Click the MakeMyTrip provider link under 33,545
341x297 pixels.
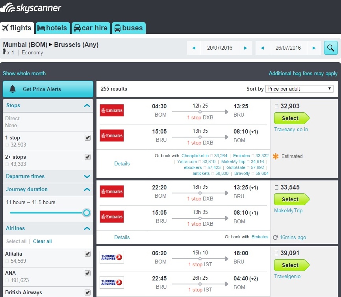[288, 211]
